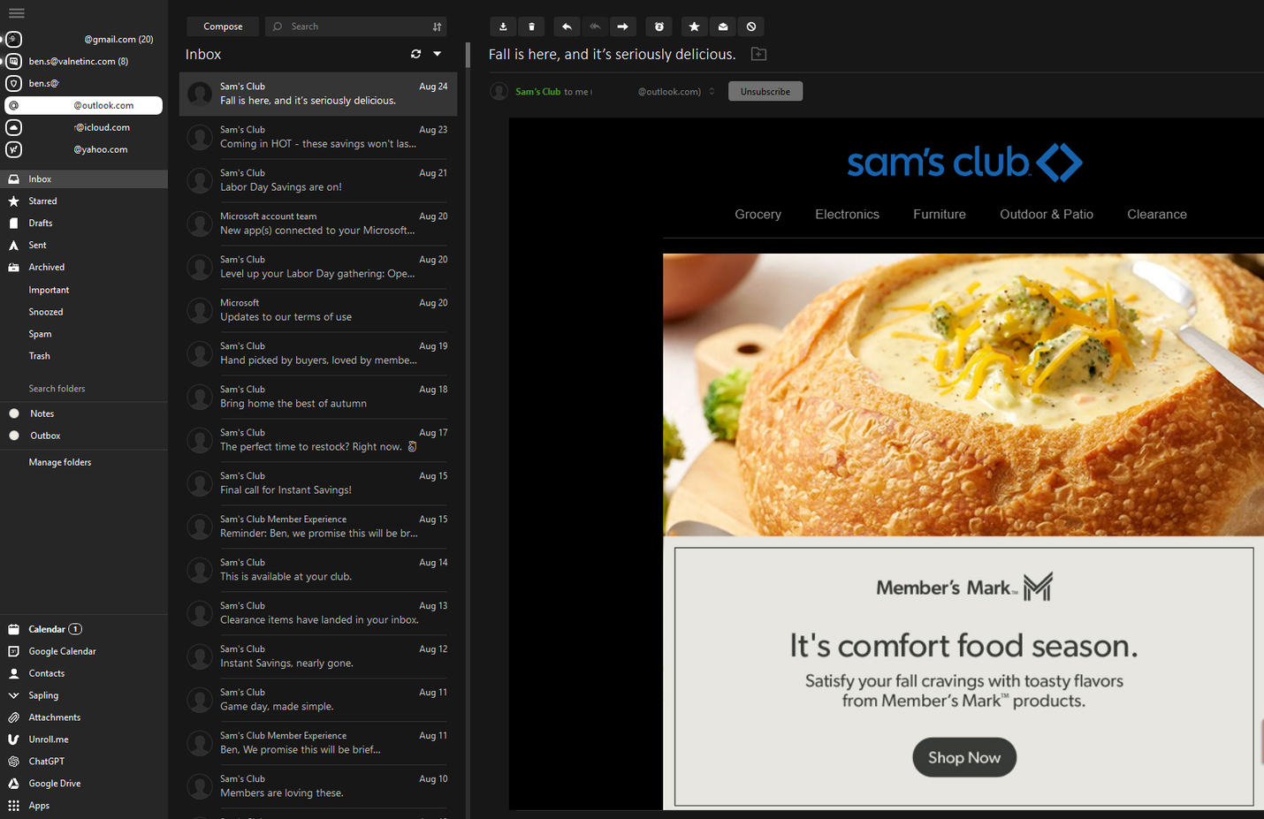Mark the message as spam with block icon

coord(750,27)
